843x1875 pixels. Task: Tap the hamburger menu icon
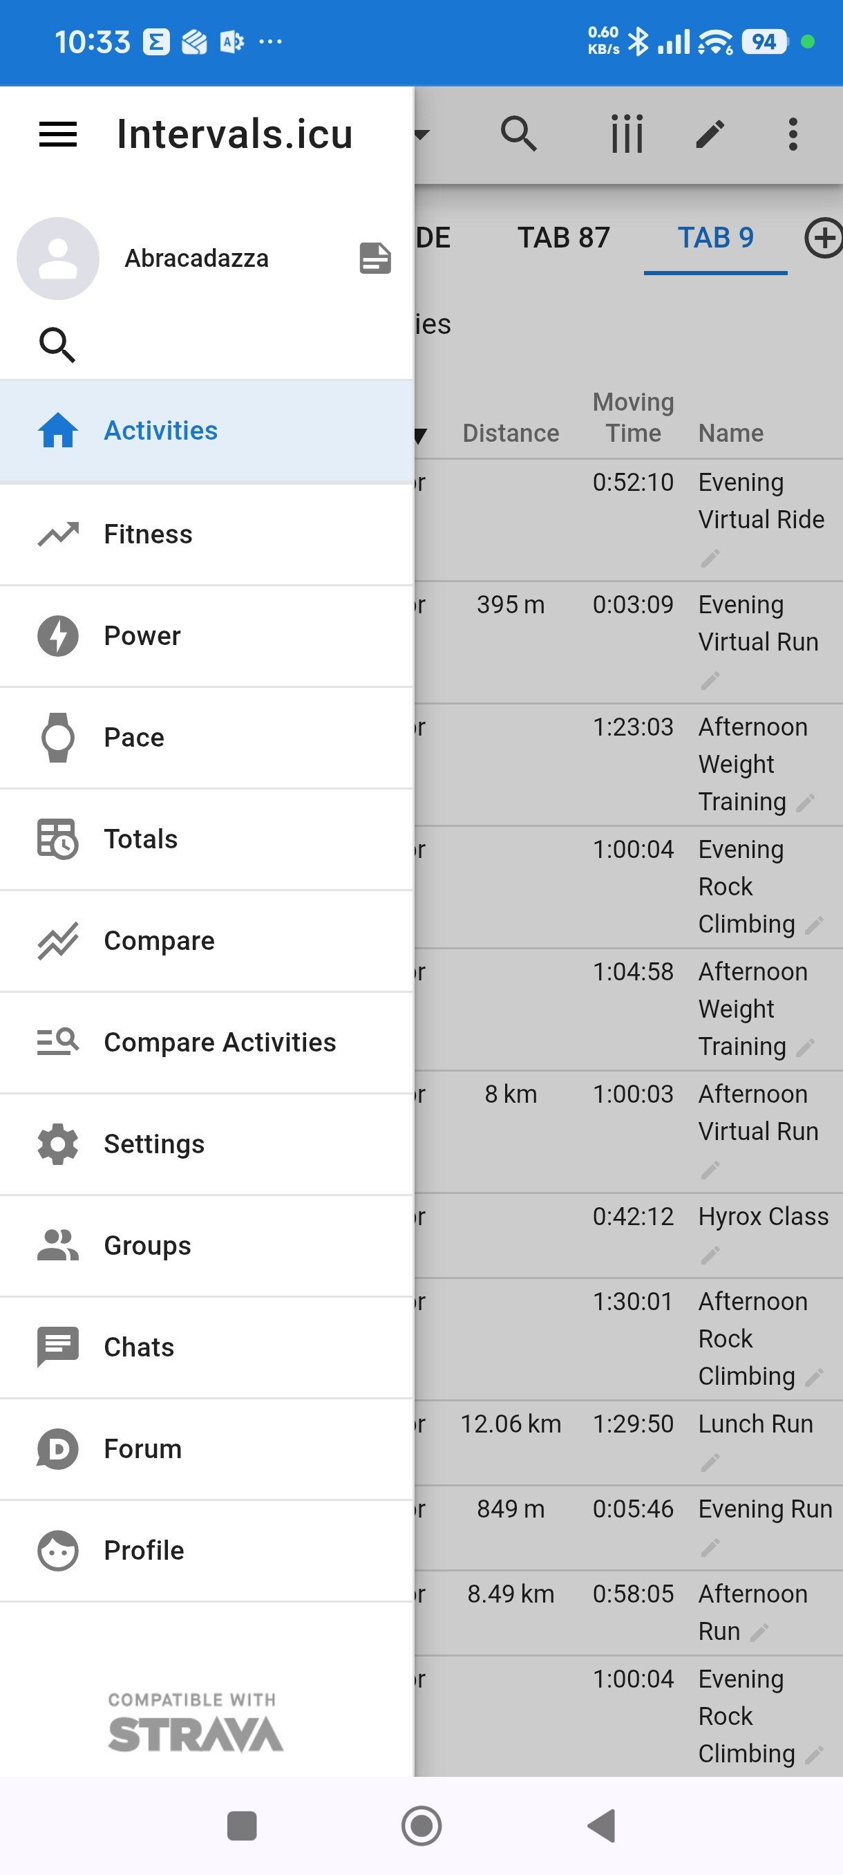coord(57,134)
